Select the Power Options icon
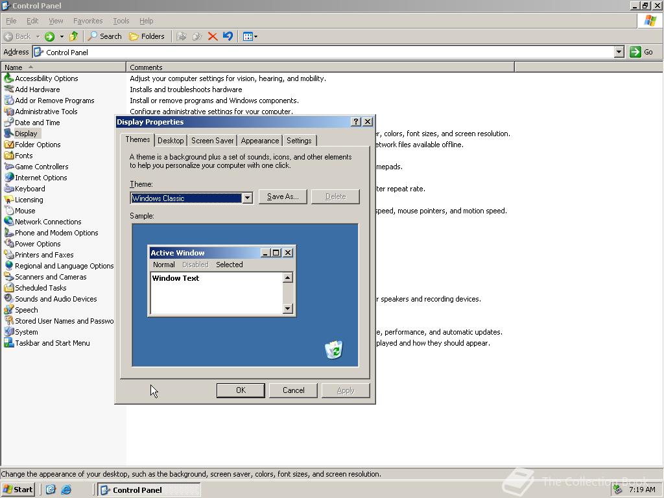The image size is (664, 498). click(9, 244)
